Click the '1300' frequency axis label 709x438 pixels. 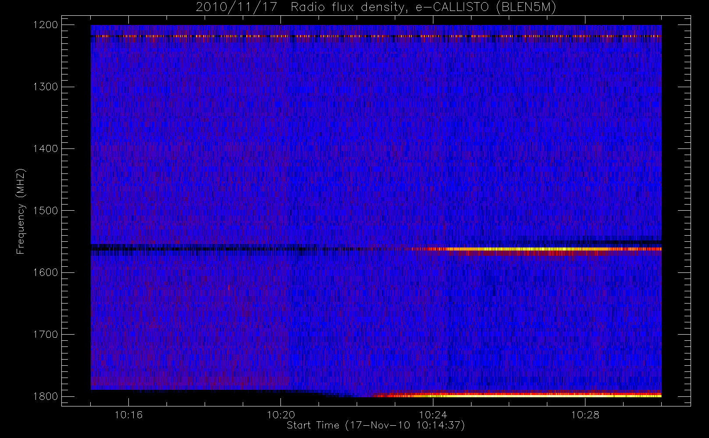[x=46, y=87]
